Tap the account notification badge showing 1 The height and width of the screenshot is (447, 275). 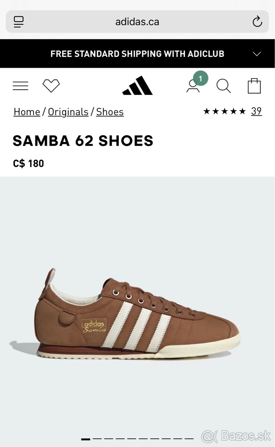pos(200,79)
